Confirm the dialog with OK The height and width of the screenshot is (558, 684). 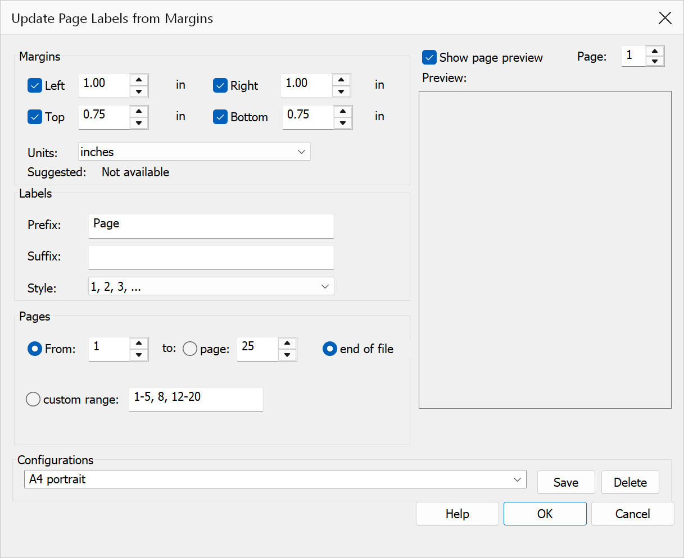[x=545, y=514]
